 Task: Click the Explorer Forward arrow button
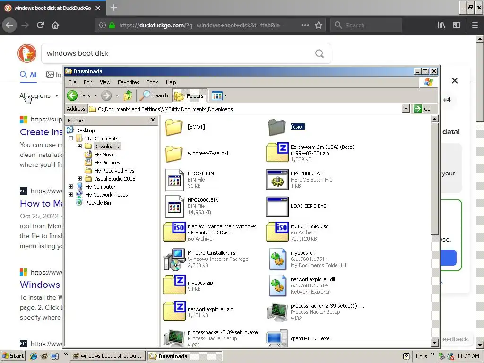pyautogui.click(x=106, y=95)
